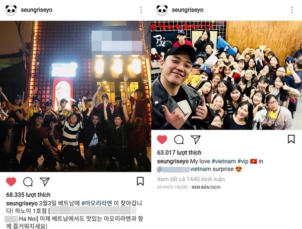
Task: Bookmark the left storefront post
Action: 140,181
